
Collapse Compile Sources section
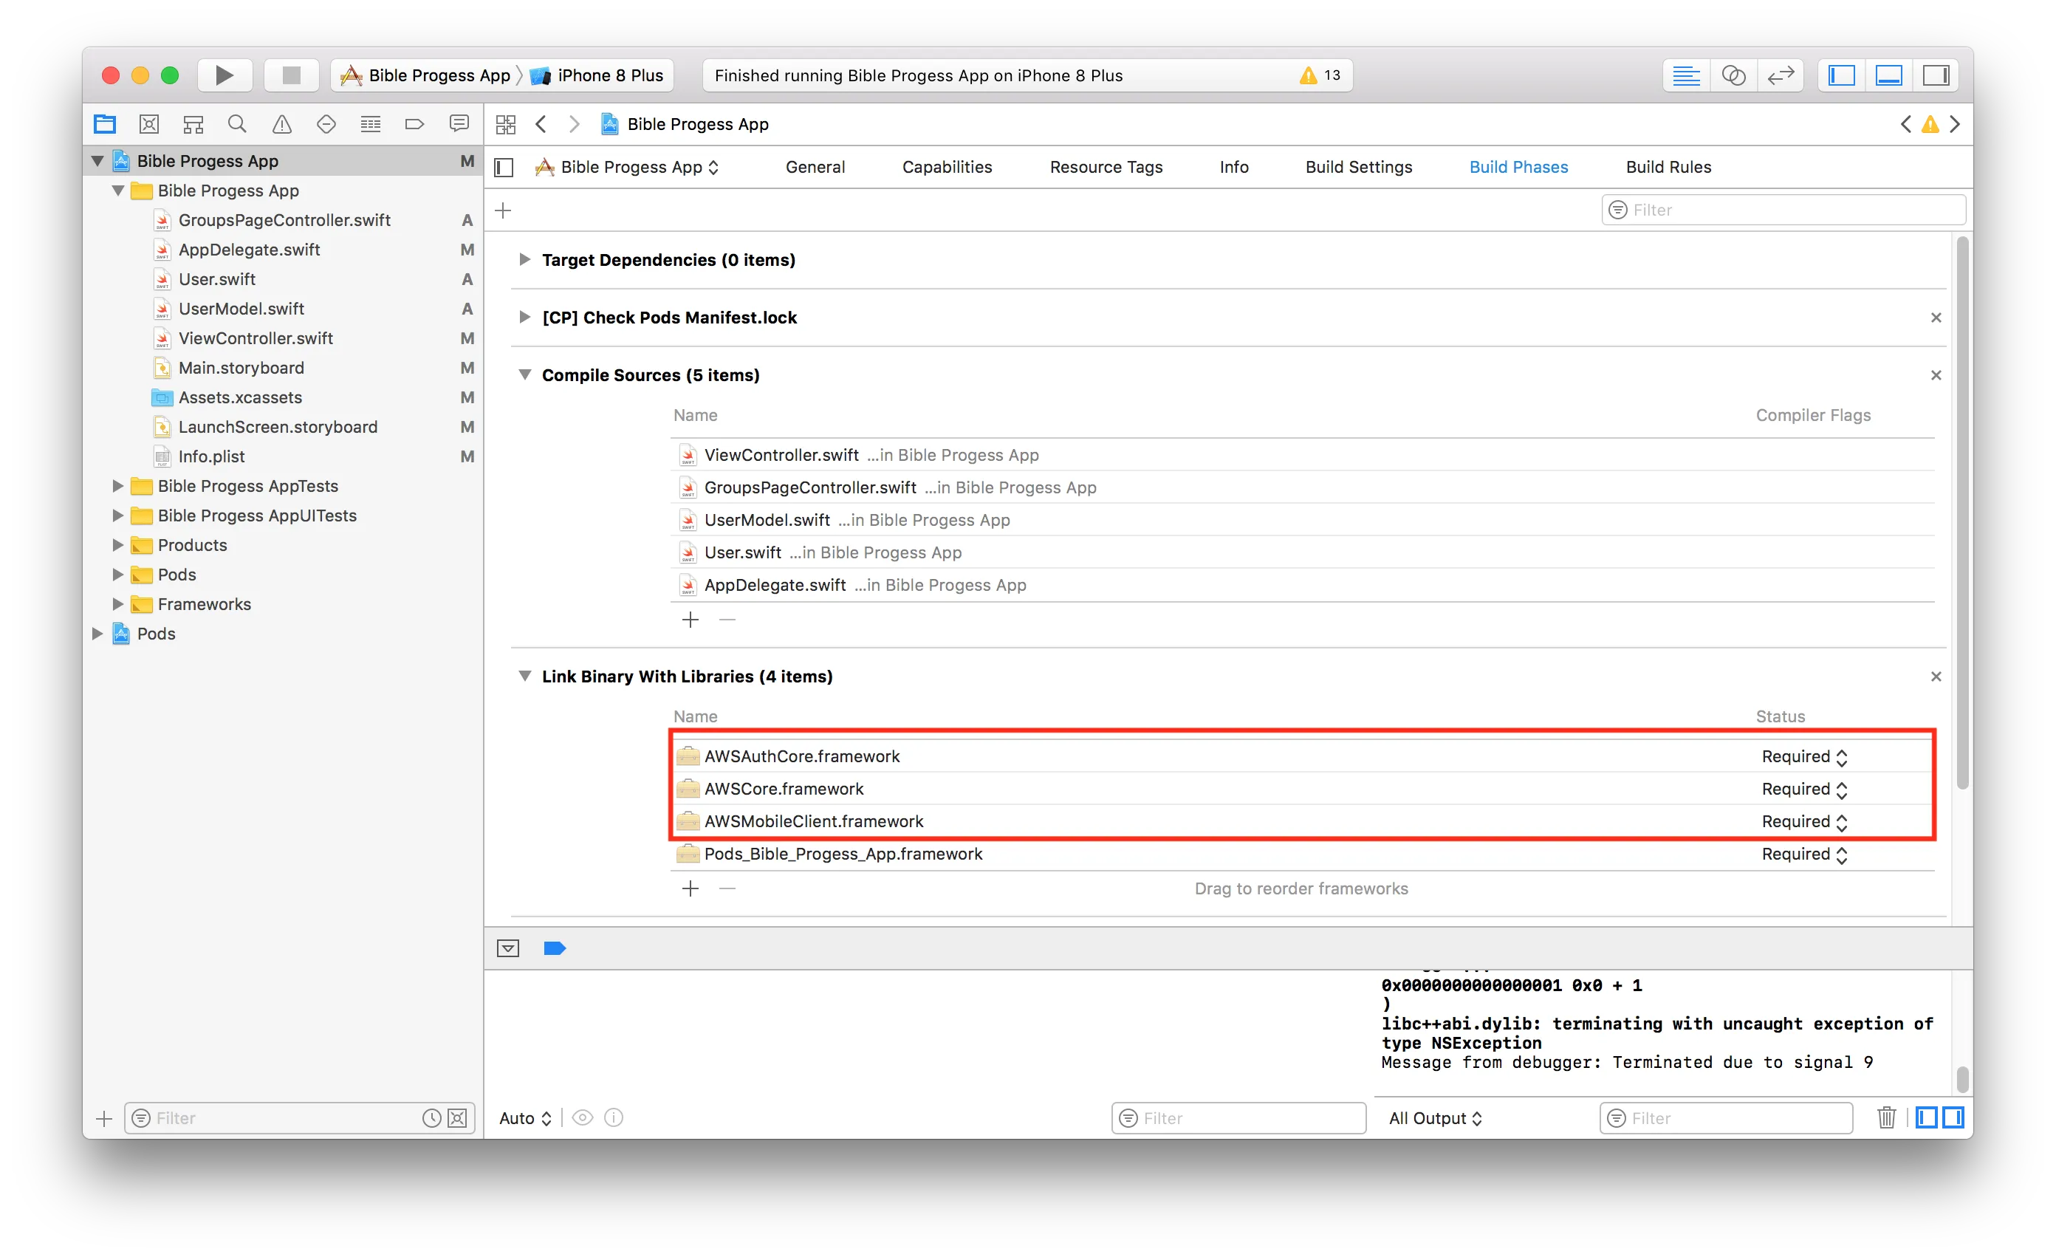[x=524, y=374]
